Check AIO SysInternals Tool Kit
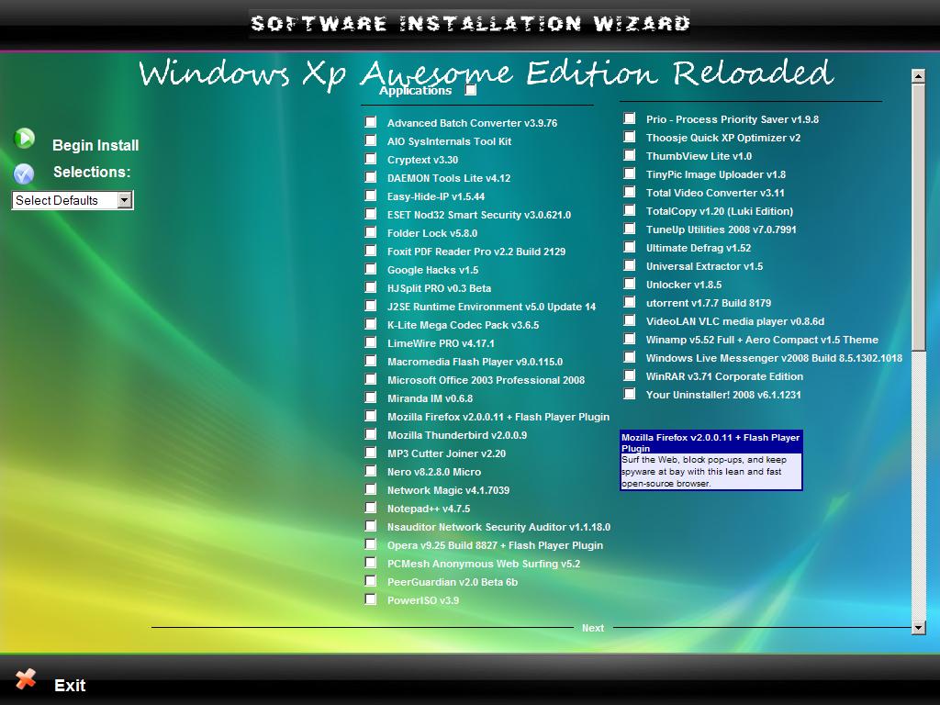This screenshot has height=705, width=940. 371,140
